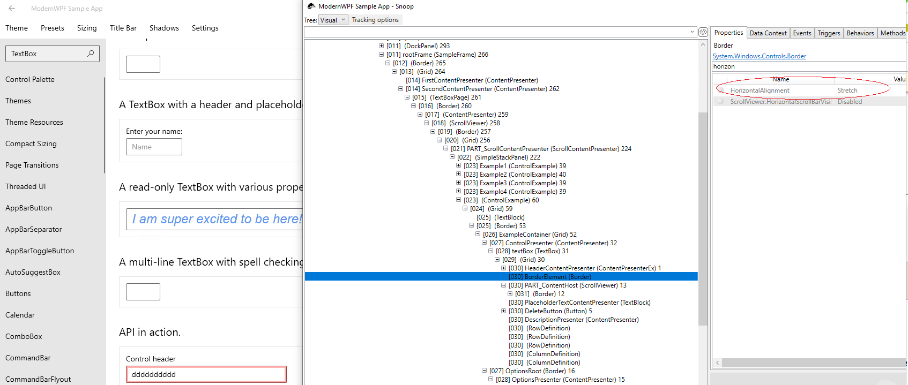908x385 pixels.
Task: Click the tree scrollbar up arrow
Action: point(703,45)
